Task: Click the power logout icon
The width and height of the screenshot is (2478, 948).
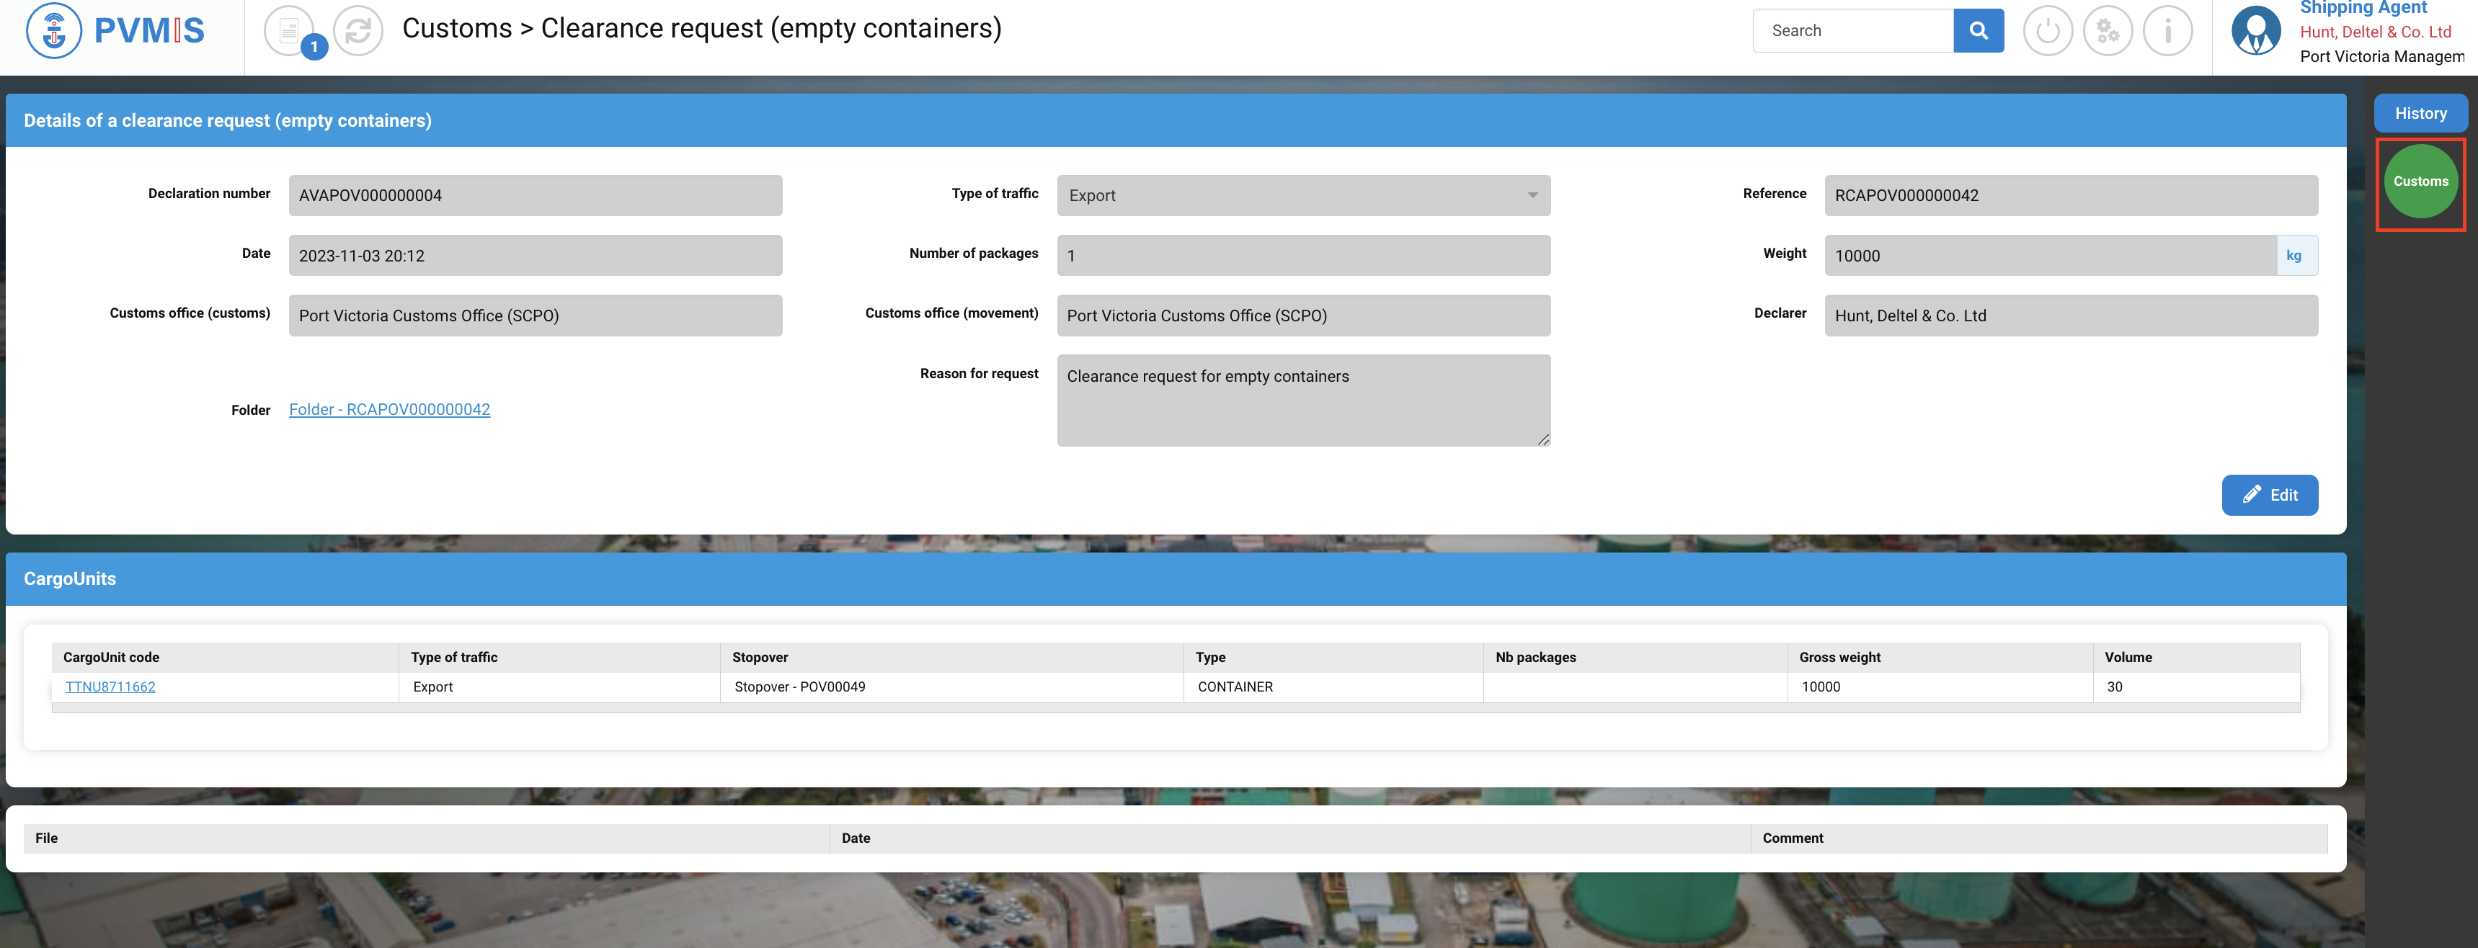Action: click(2047, 31)
